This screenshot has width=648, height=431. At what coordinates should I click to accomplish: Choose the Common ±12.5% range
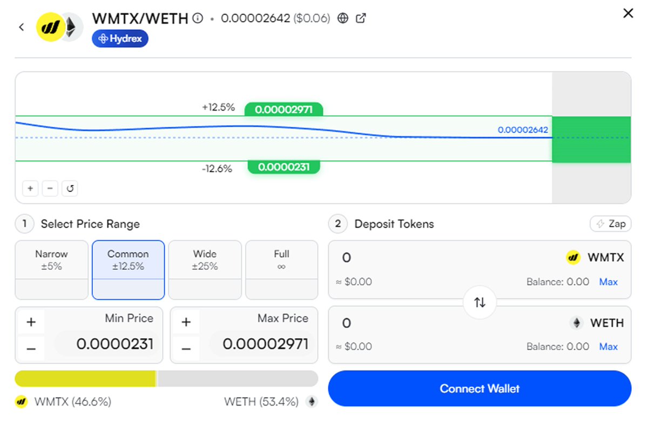point(129,270)
